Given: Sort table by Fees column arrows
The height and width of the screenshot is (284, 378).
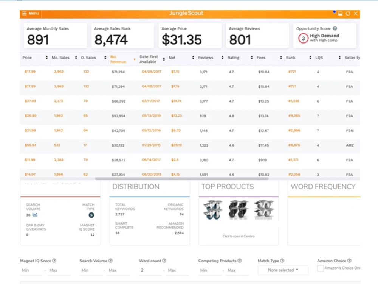Looking at the screenshot, I should click(281, 58).
